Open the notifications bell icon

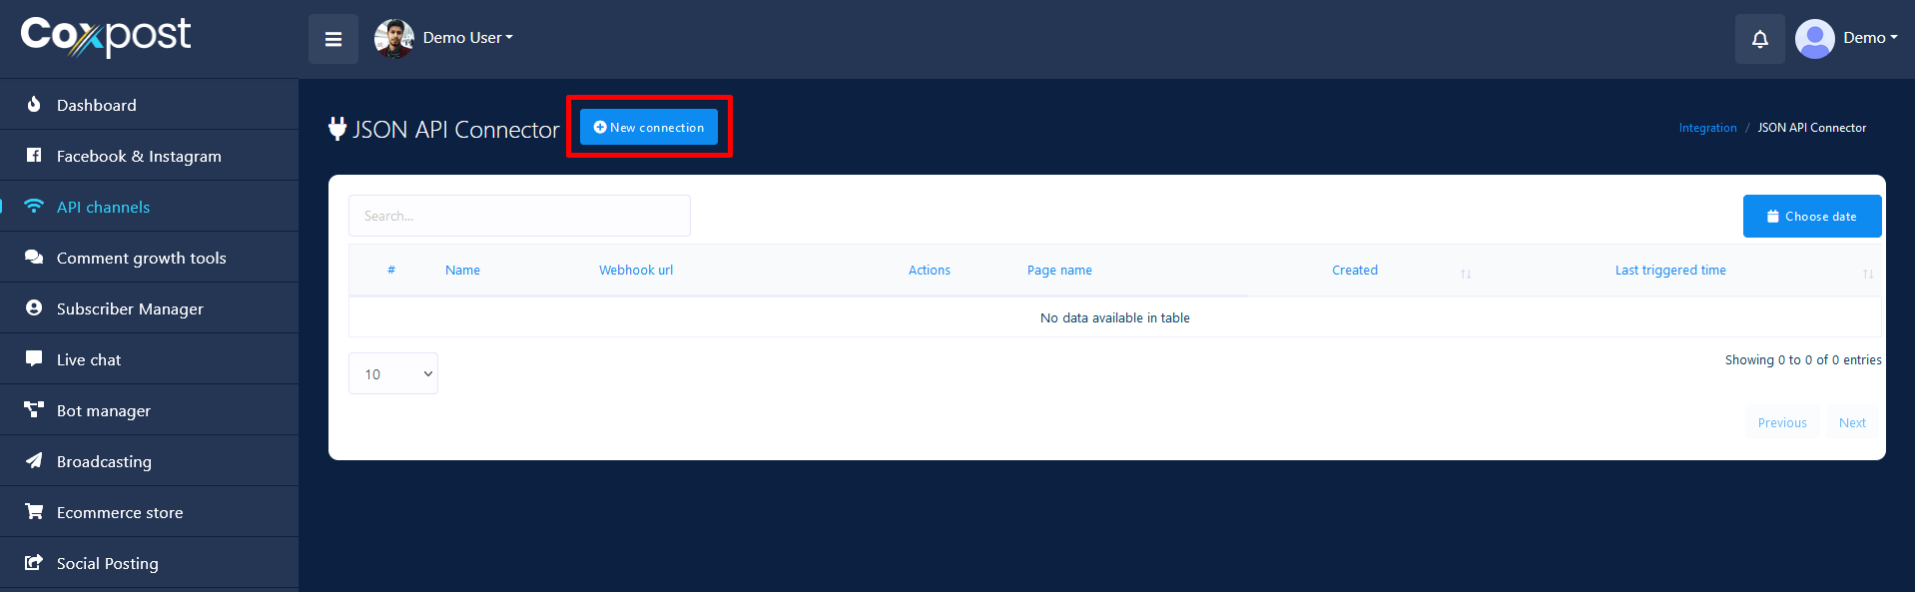coord(1759,39)
